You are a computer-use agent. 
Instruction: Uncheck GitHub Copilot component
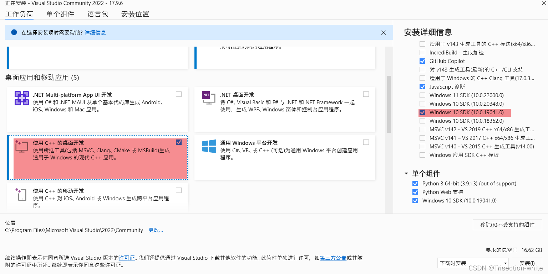(422, 61)
